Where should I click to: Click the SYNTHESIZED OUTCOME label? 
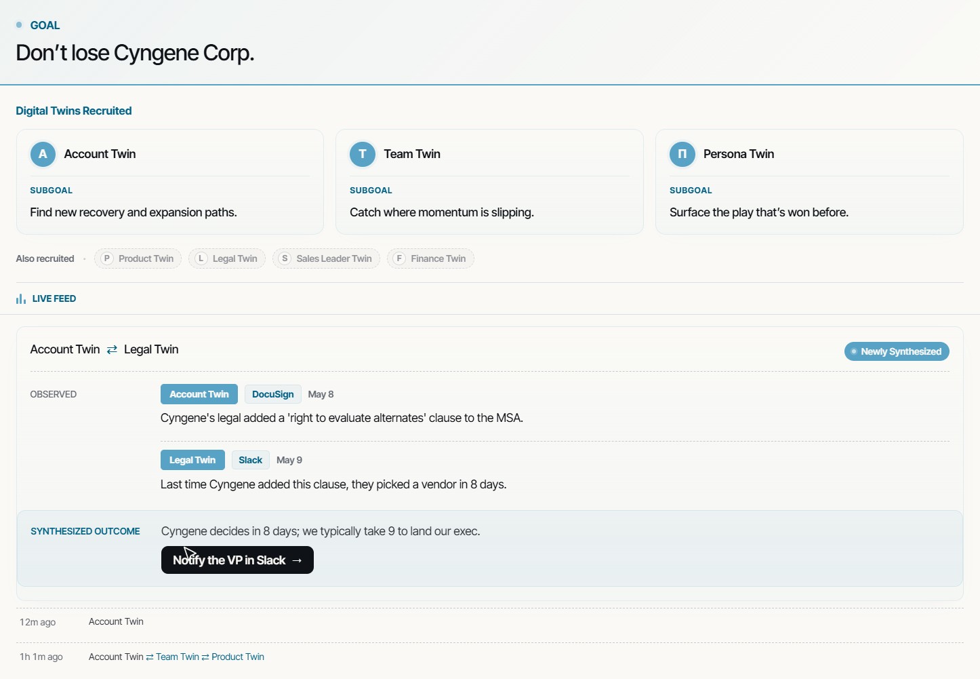(85, 531)
